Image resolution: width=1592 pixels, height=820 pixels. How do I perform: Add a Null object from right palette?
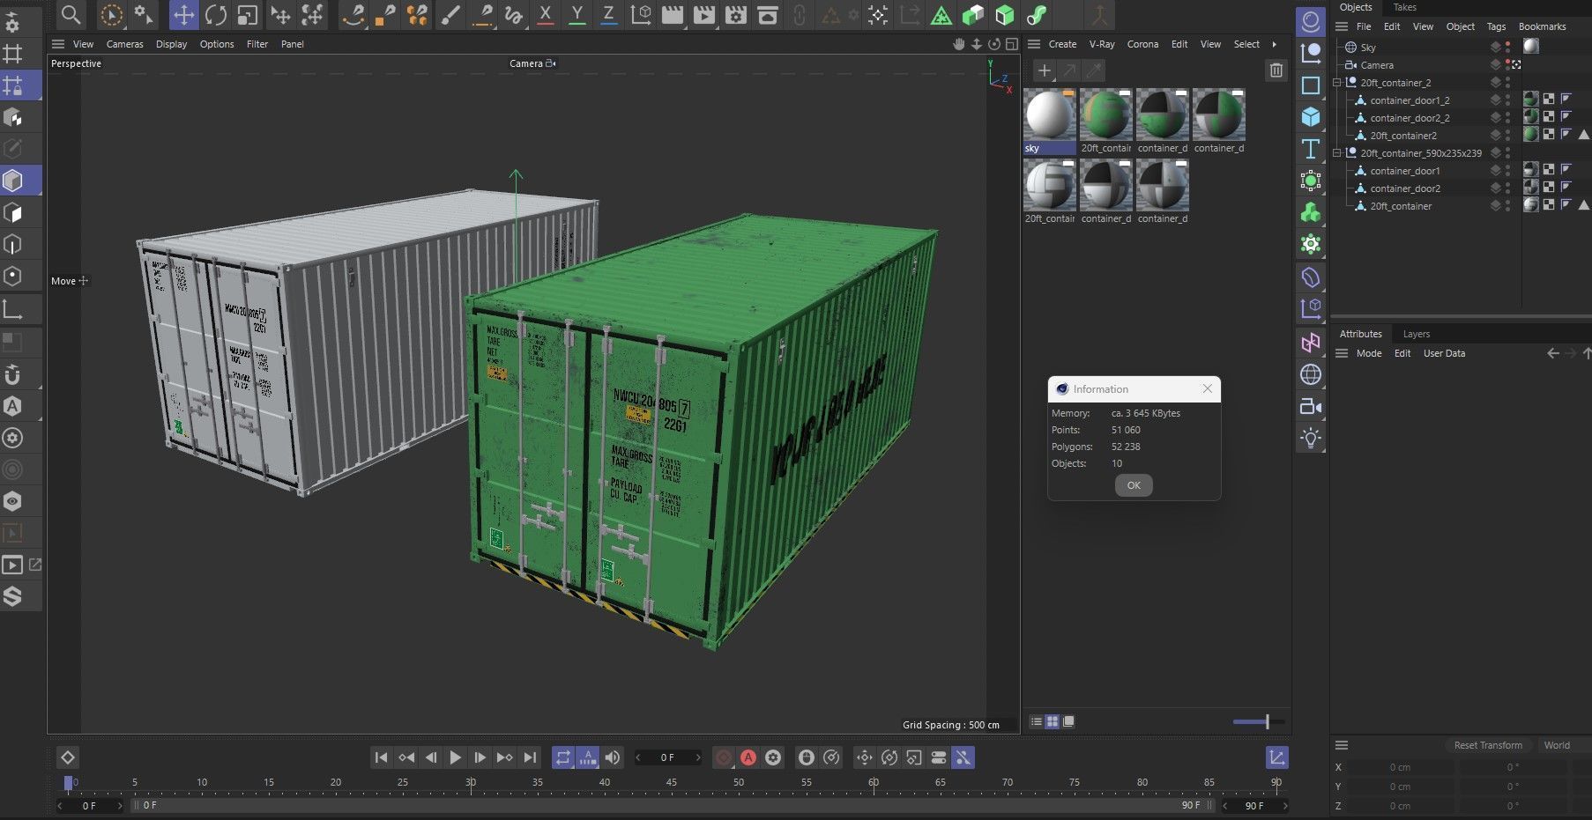tap(1311, 53)
